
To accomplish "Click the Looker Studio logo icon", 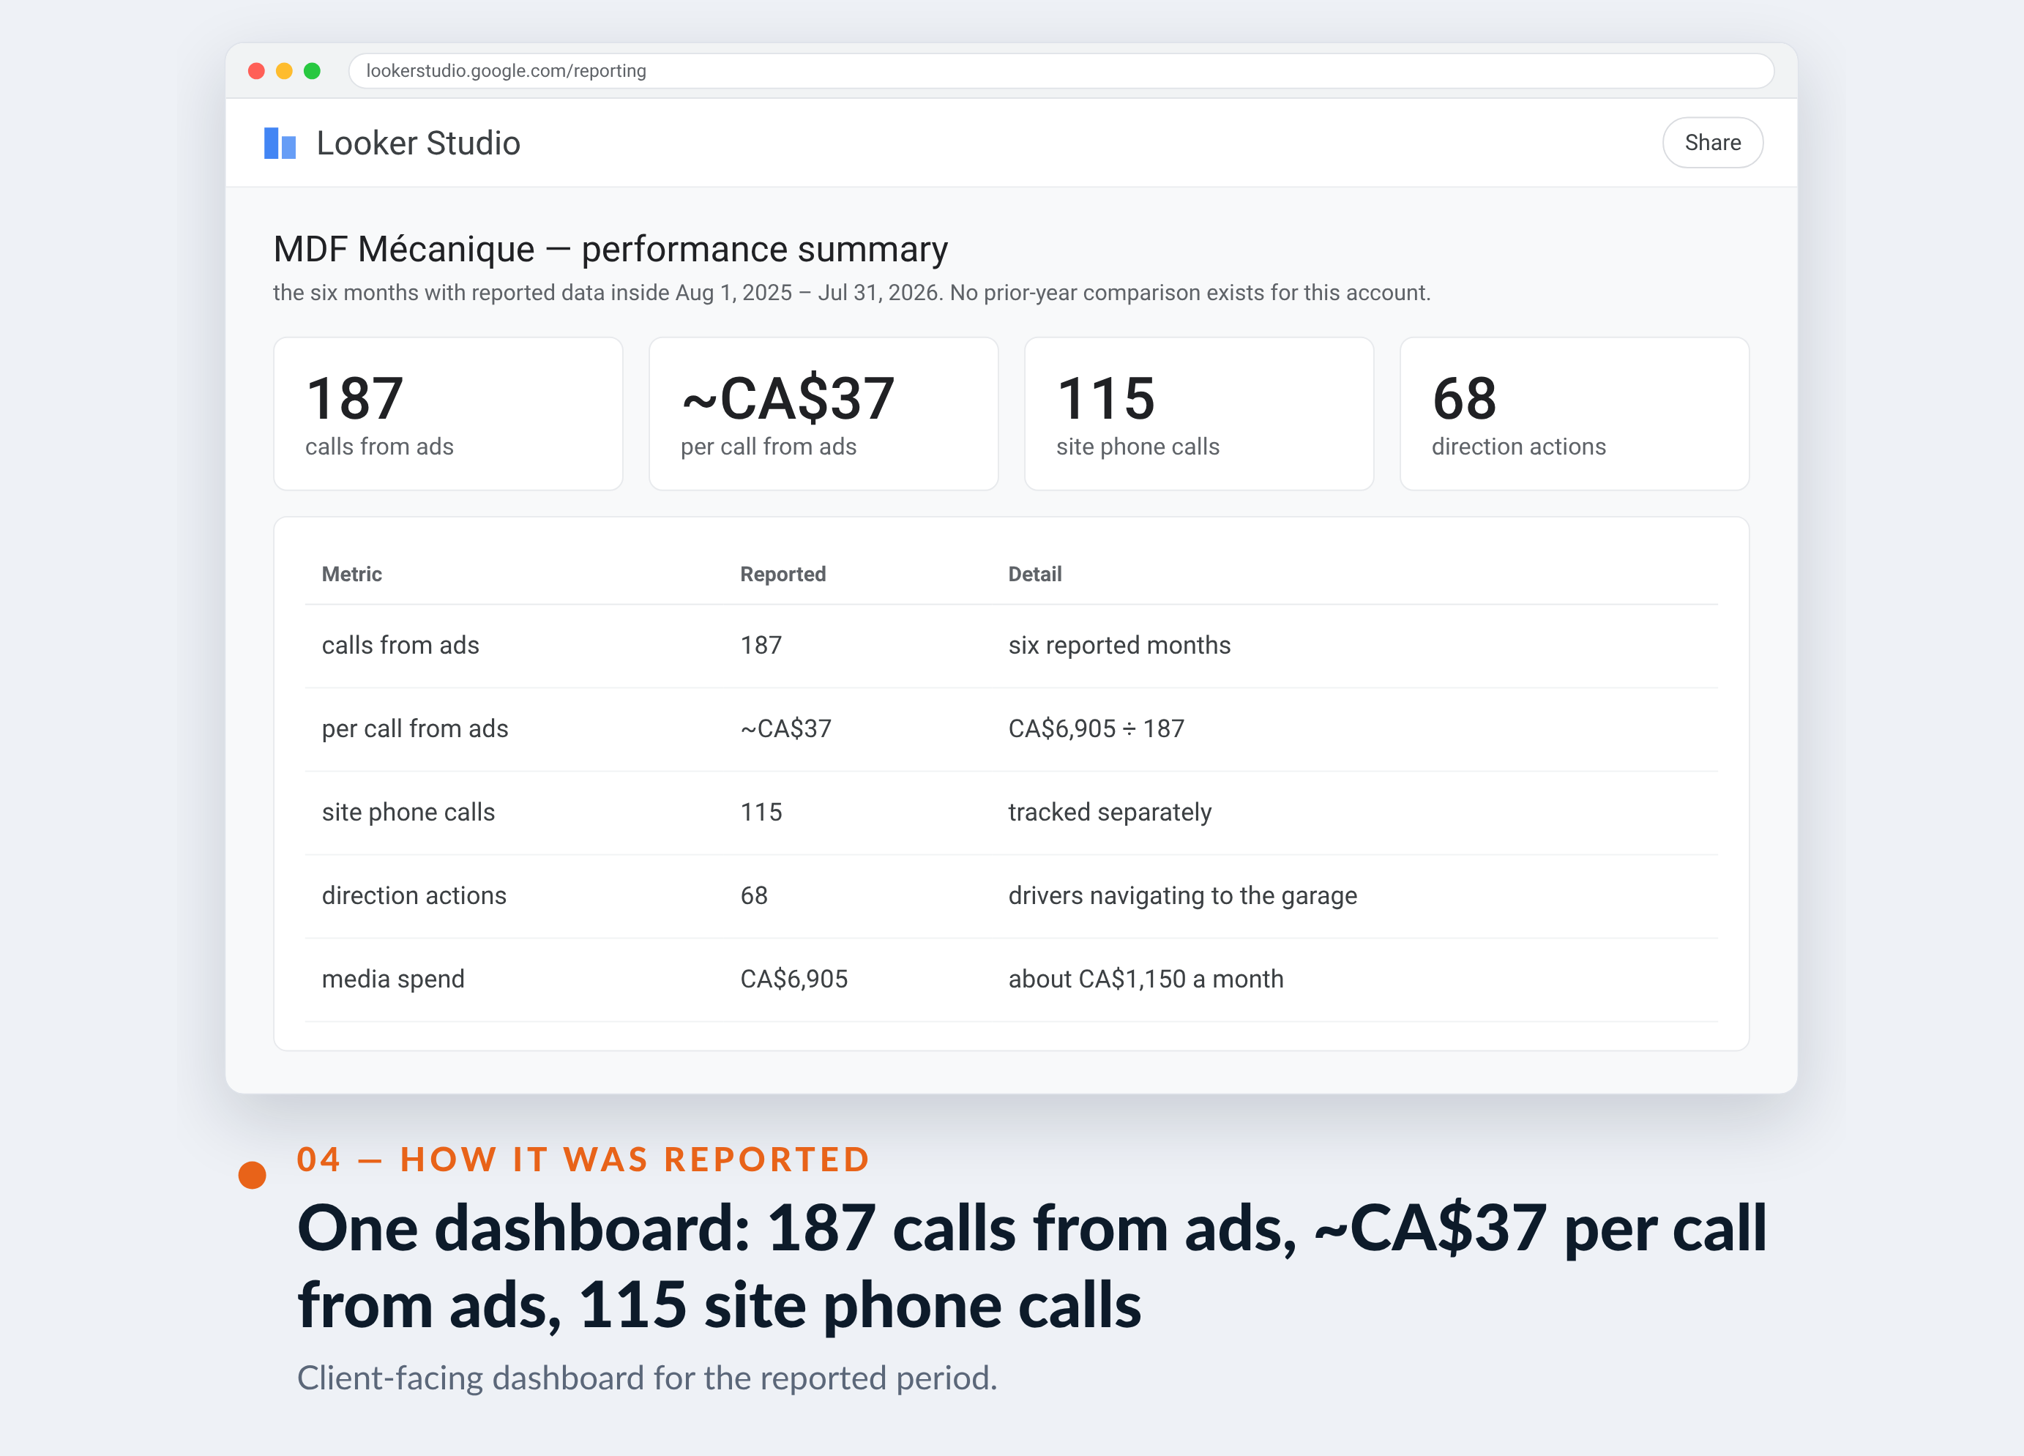I will pos(280,143).
